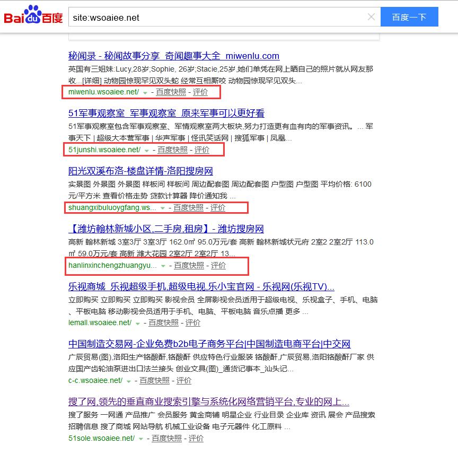Click the green 51sole.wsoaiee.net/ URL
This screenshot has height=454, width=458.
(x=102, y=438)
